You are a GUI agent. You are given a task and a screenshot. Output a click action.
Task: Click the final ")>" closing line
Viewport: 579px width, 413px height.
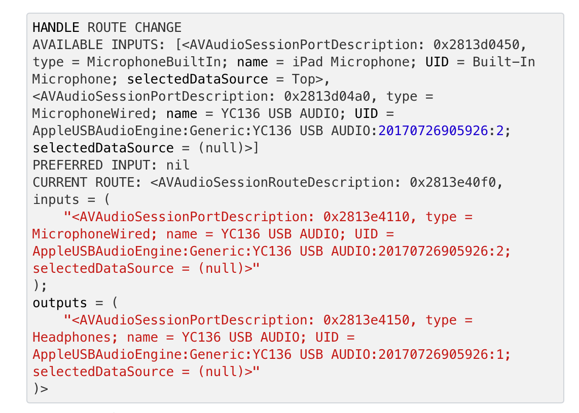click(x=40, y=388)
